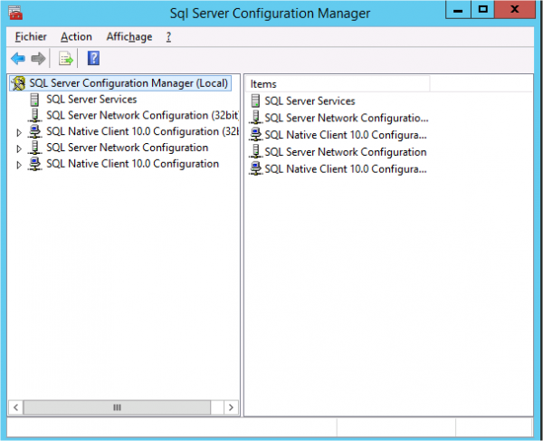Viewport: 543px width, 441px height.
Task: Click the Forward arrow toolbar icon
Action: pos(38,59)
